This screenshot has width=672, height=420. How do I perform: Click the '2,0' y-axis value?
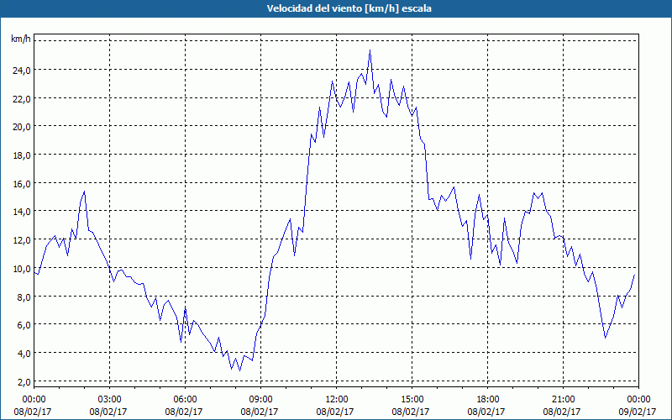[24, 382]
